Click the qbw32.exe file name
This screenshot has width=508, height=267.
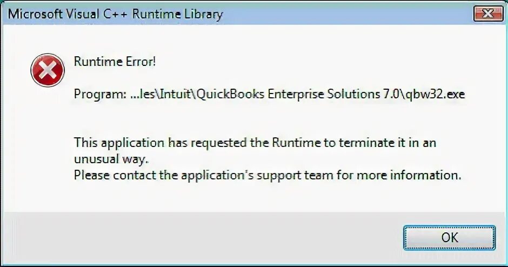point(435,94)
